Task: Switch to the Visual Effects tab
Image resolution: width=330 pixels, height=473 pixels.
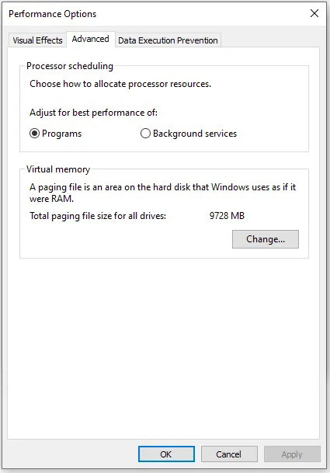Action: [37, 40]
